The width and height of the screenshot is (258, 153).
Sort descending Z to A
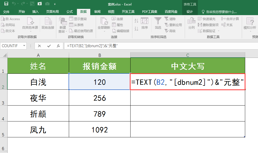coord(136,29)
